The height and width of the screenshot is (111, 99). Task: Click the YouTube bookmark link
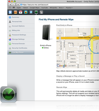click(45, 8)
